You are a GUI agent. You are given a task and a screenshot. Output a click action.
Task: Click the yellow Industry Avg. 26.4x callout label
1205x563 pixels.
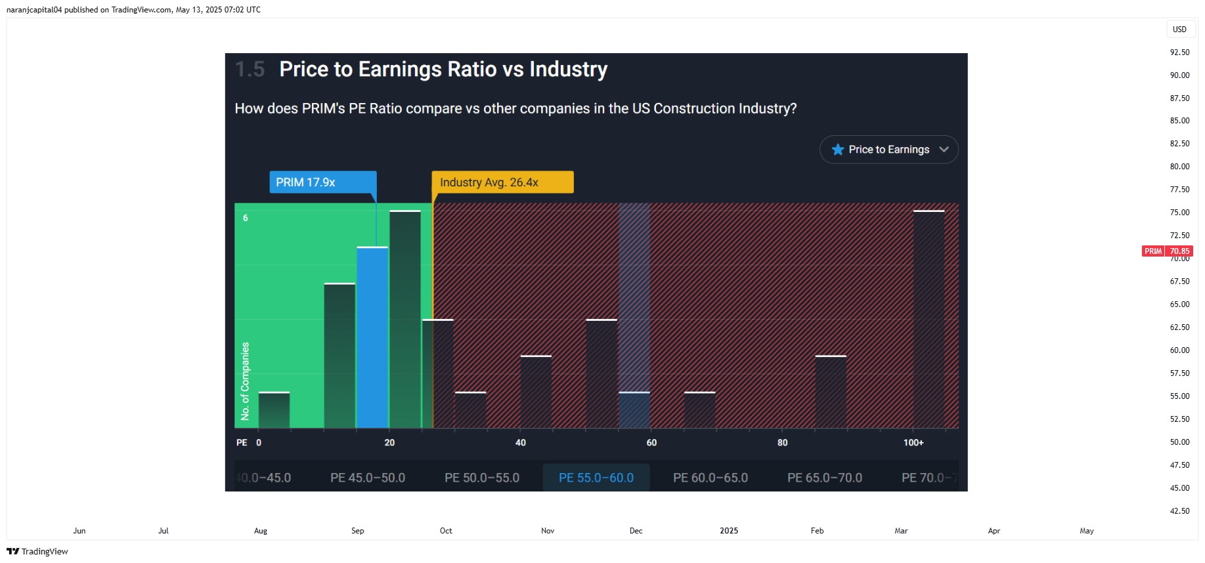[x=502, y=182]
